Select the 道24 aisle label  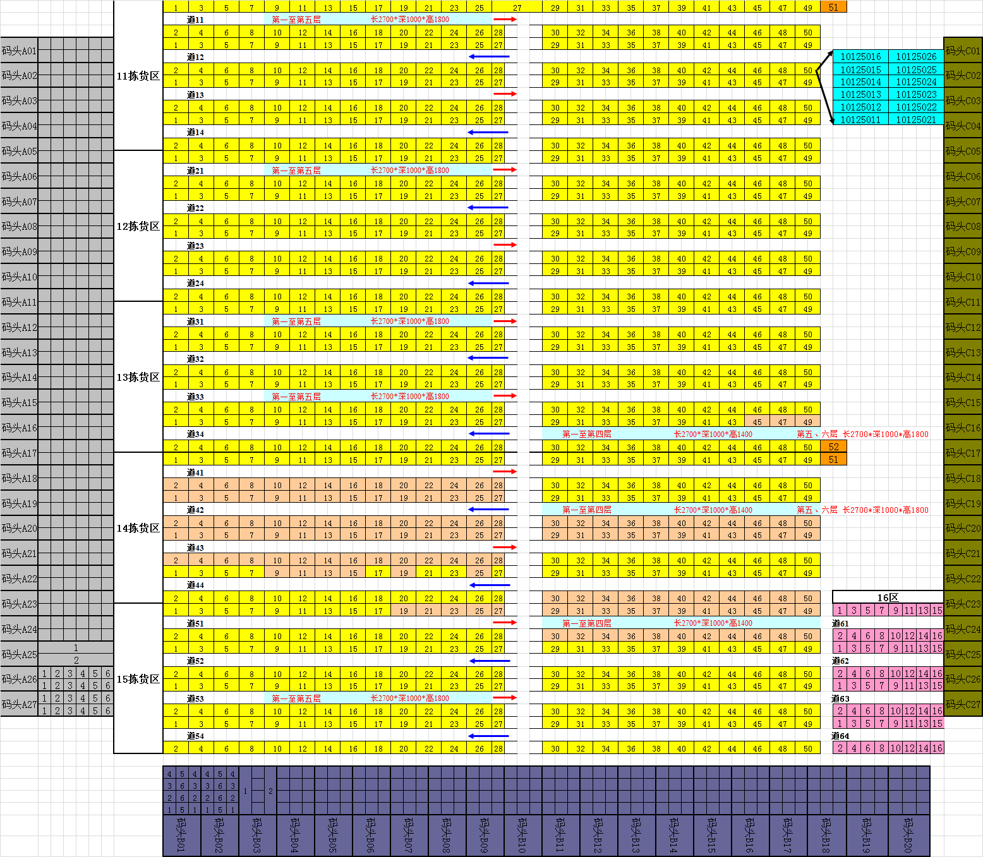coord(195,284)
